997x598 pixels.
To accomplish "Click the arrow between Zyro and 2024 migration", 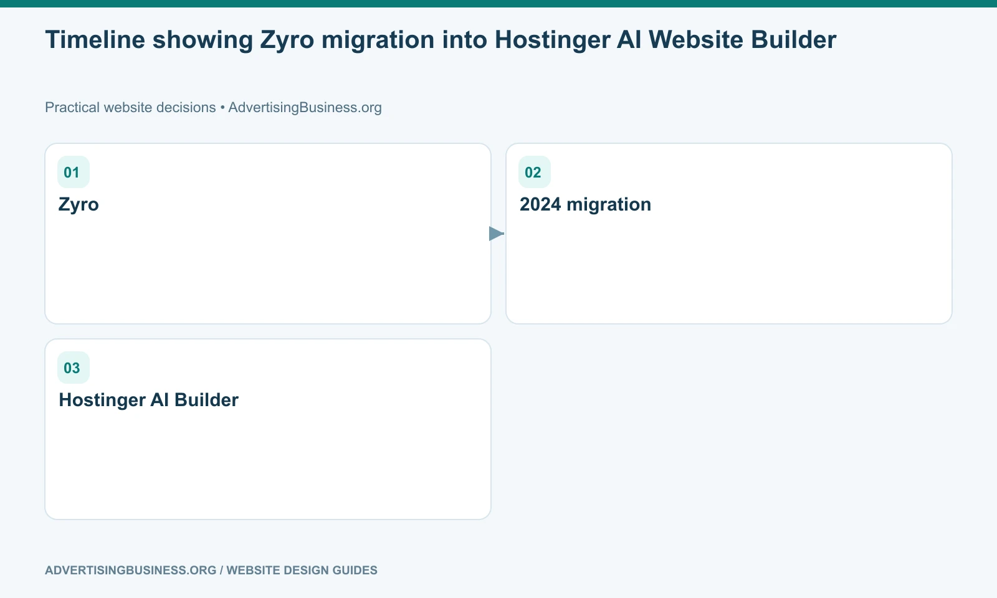I will click(x=497, y=234).
